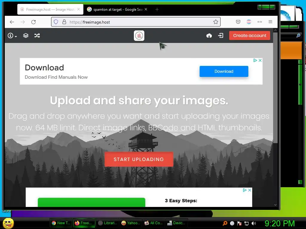Switch to New T... Chrome taskbar item
Viewport: 306px width, 229px height.
[61, 223]
